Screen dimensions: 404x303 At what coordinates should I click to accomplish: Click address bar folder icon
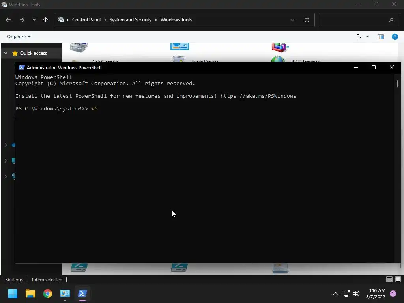pyautogui.click(x=61, y=20)
